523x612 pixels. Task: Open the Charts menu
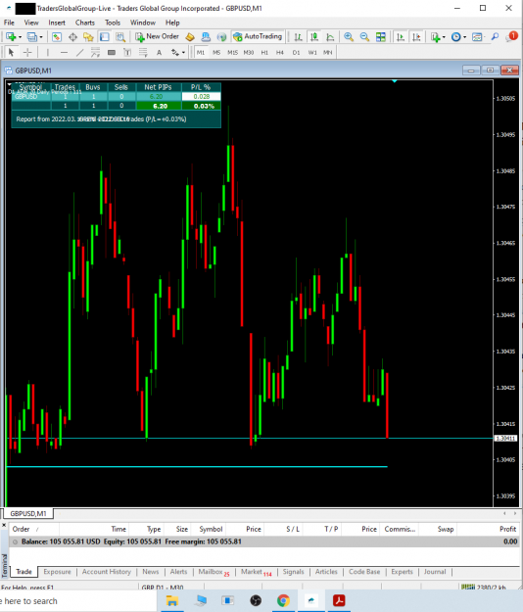pos(84,23)
